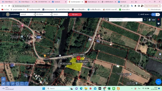Select the ruler measure tool

(x=3, y=84)
